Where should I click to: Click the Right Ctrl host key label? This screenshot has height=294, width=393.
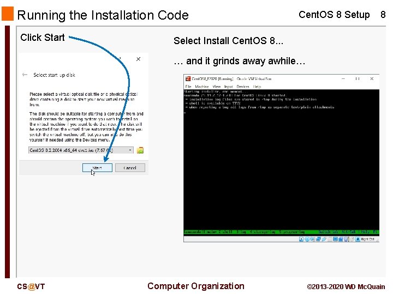368,239
